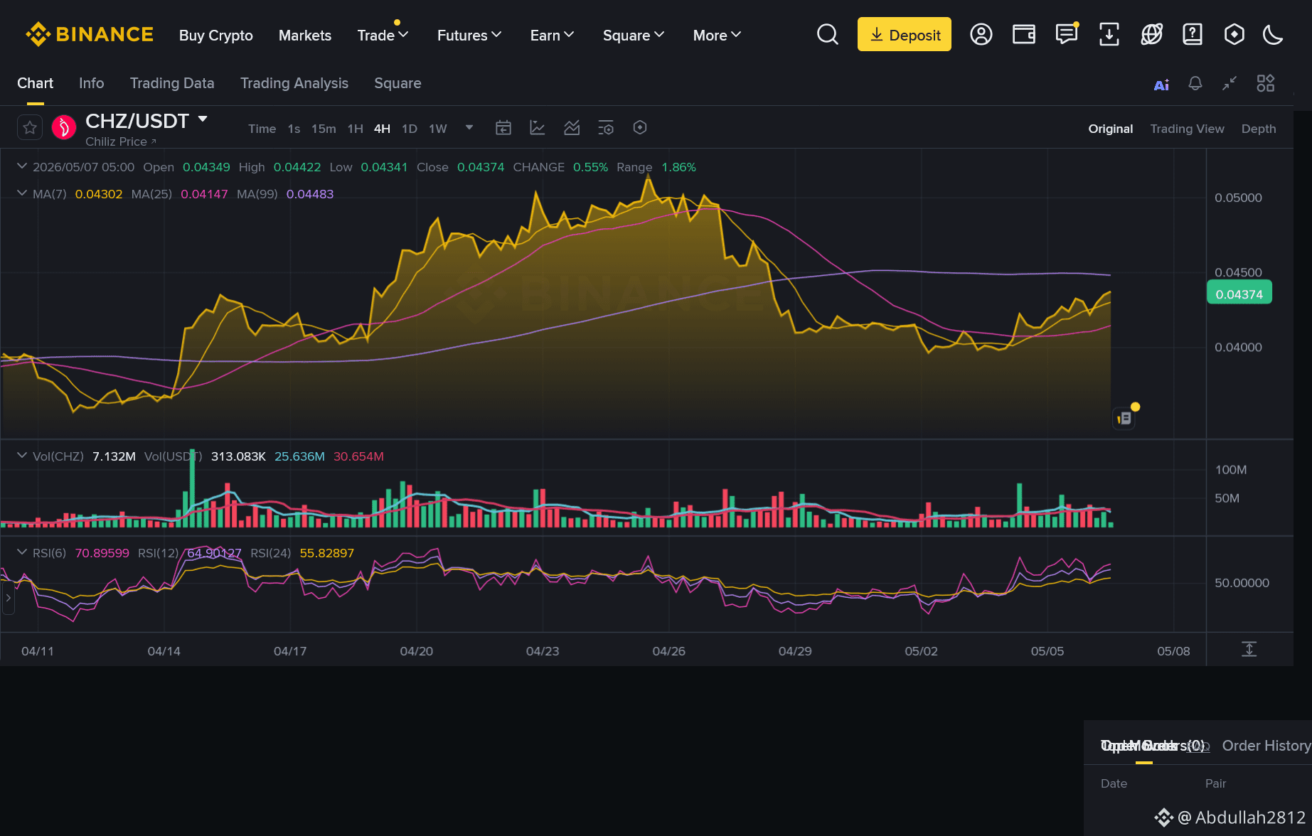Toggle dark mode moon icon
The height and width of the screenshot is (836, 1312).
tap(1272, 34)
